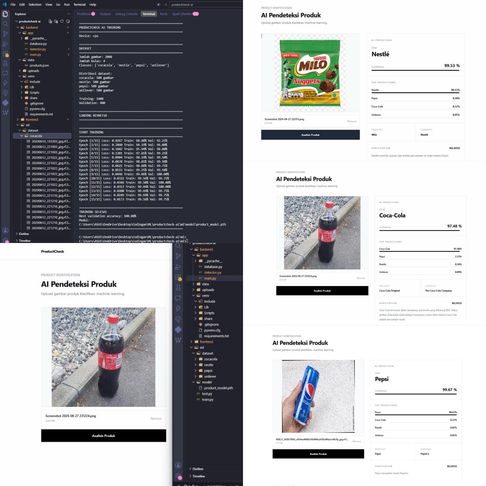Click the New Folder icon beside productcheck-ai
Image resolution: width=486 pixels, height=486 pixels.
(x=56, y=21)
